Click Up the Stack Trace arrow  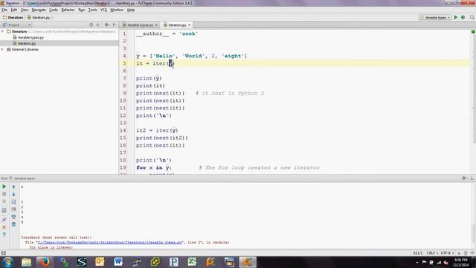[x=13, y=187]
